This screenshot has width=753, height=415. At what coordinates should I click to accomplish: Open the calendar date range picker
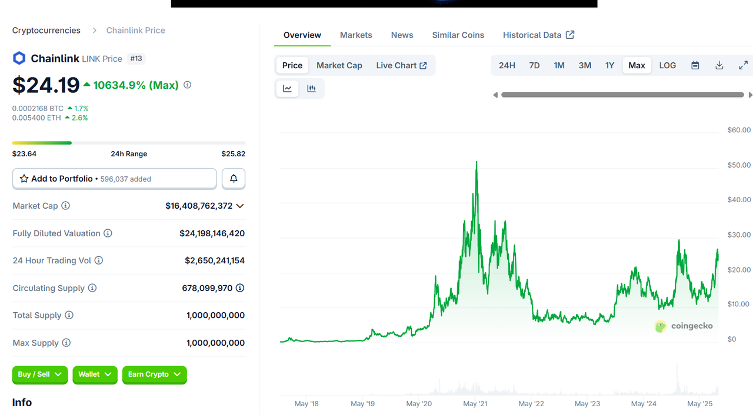coord(695,65)
